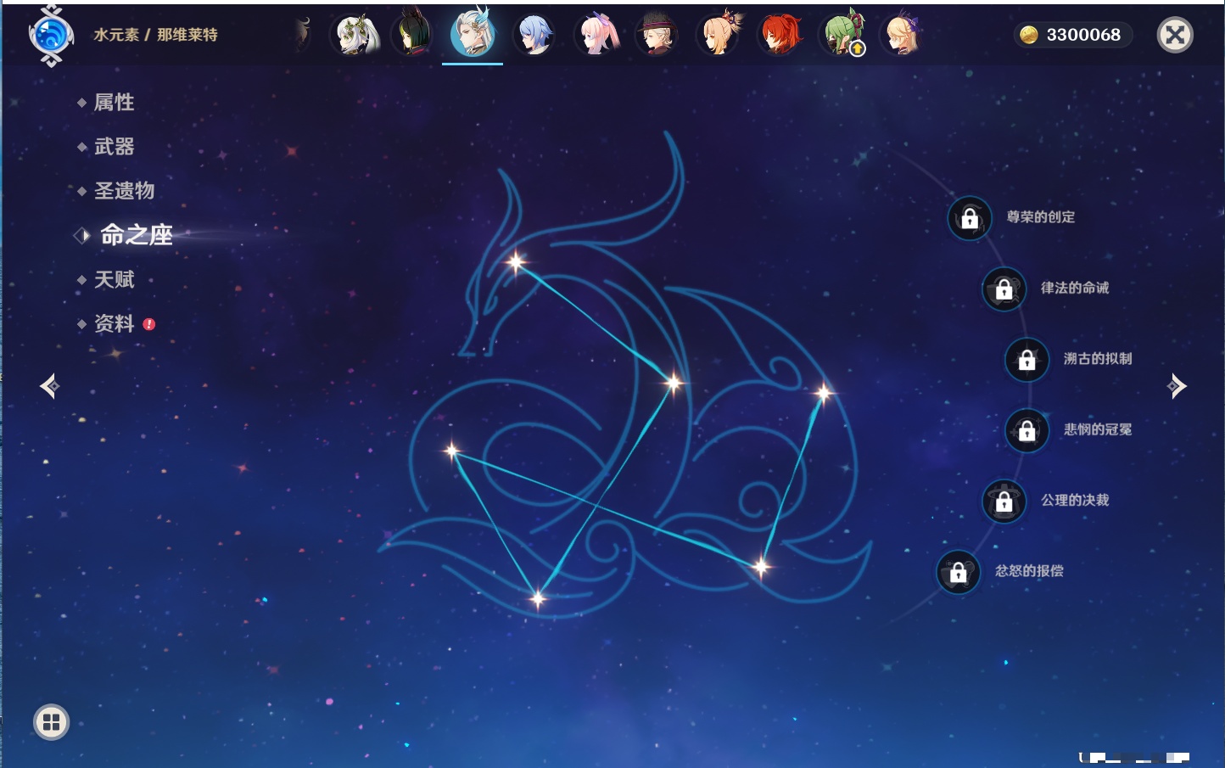The height and width of the screenshot is (768, 1225).
Task: Click the bottom-most constellation star
Action: click(x=538, y=598)
